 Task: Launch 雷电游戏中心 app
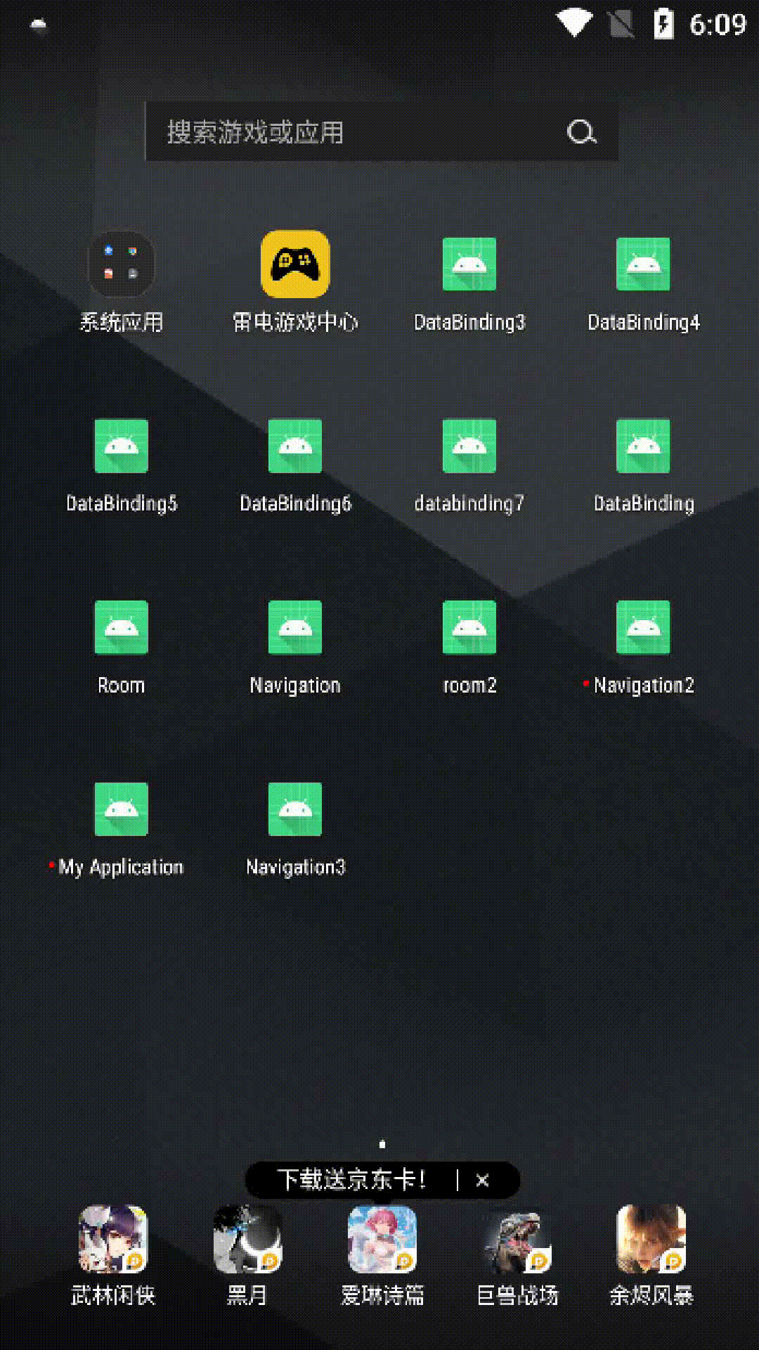tap(295, 264)
